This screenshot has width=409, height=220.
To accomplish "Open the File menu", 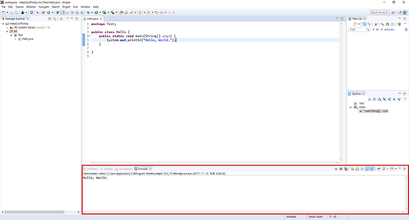I will click(3, 7).
